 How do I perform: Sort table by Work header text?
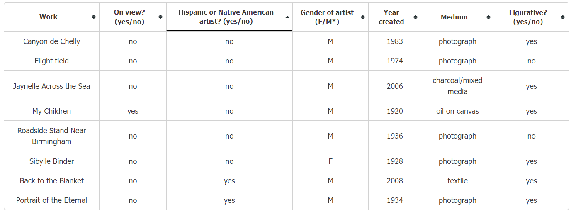[49, 17]
